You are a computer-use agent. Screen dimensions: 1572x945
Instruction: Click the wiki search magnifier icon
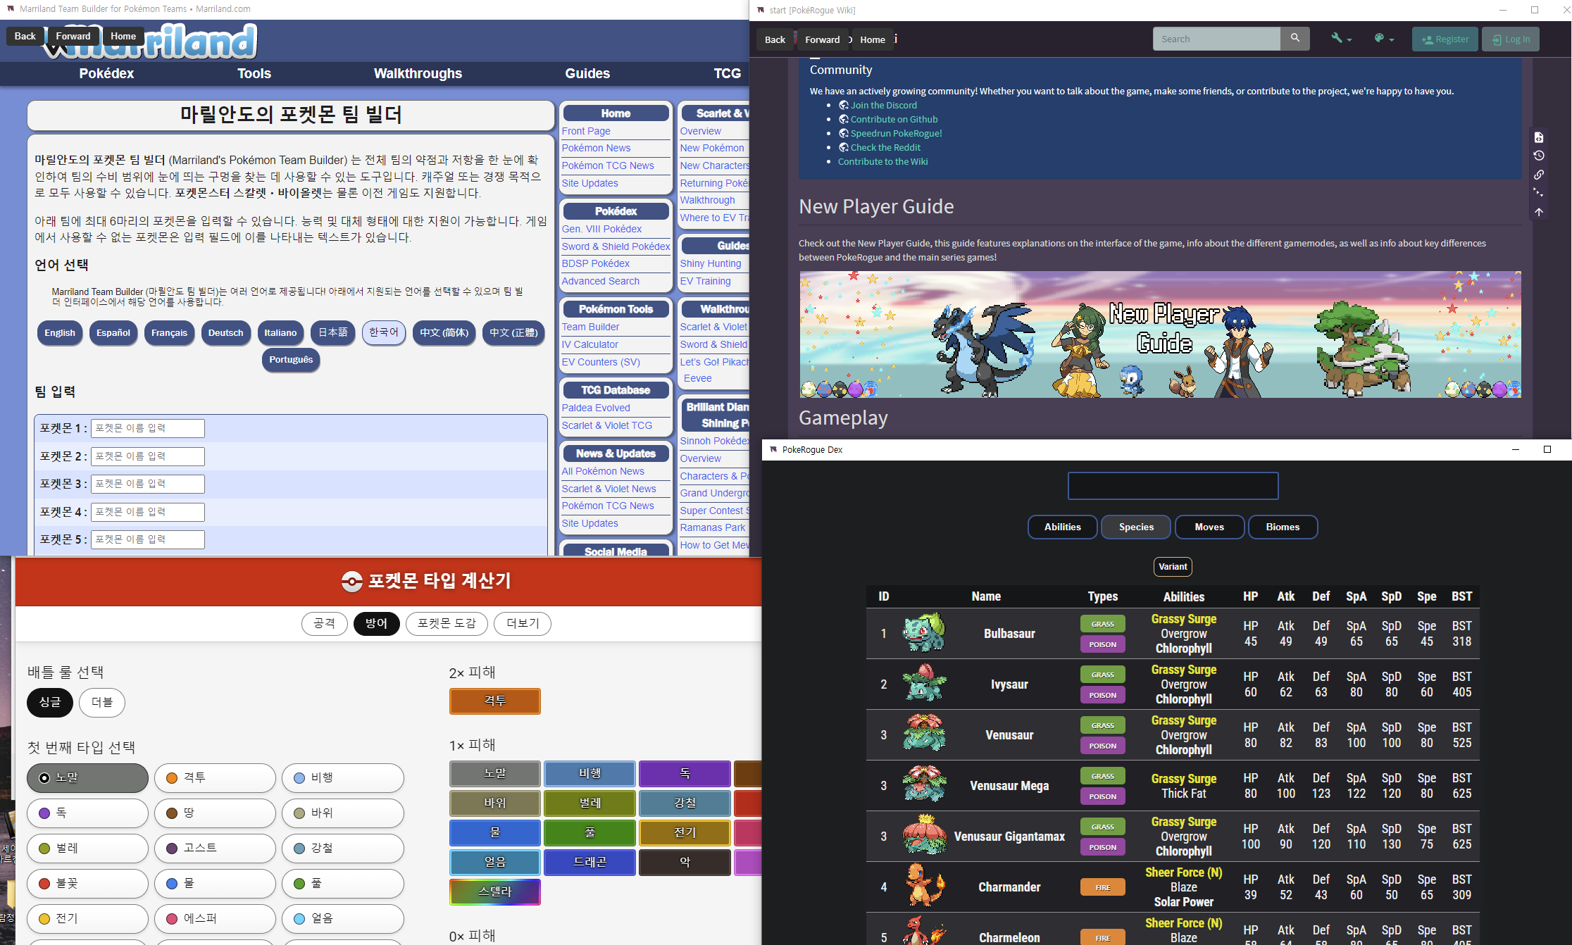[x=1295, y=39]
